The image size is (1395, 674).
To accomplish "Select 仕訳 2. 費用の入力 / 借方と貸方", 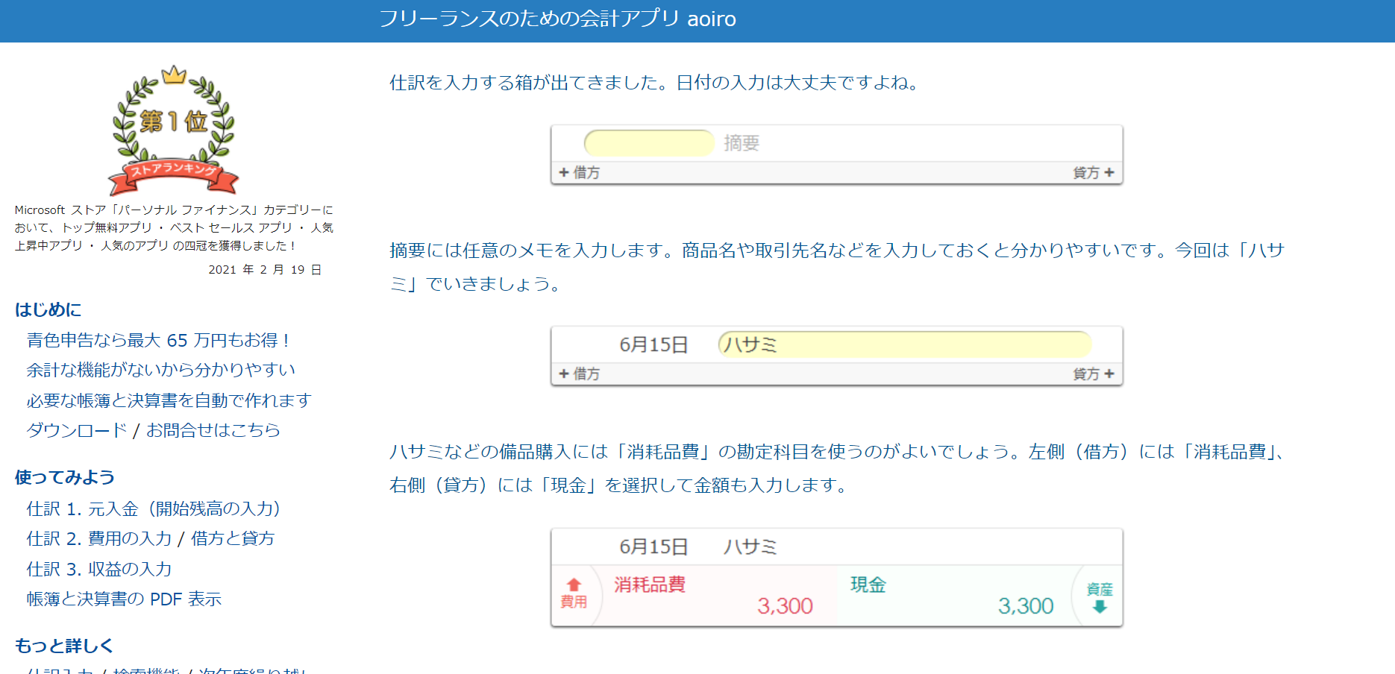I will point(151,538).
